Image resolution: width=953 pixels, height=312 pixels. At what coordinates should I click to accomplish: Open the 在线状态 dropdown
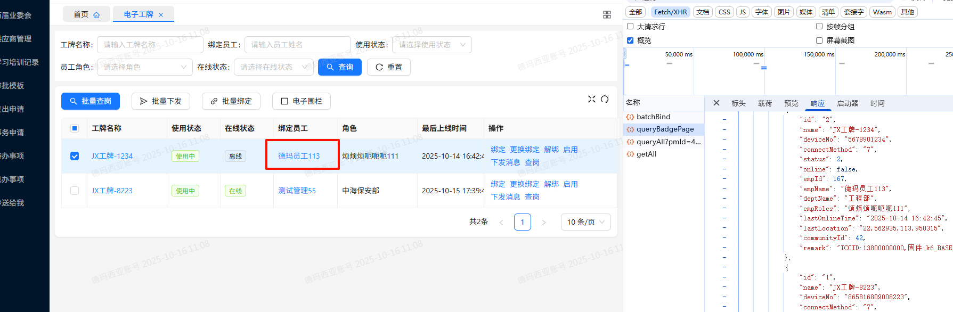tap(274, 67)
